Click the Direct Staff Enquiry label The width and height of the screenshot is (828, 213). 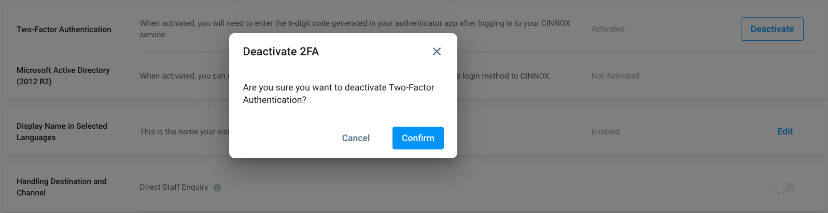pyautogui.click(x=174, y=187)
